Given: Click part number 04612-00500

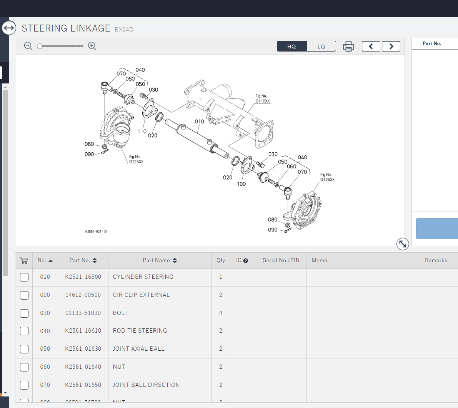Looking at the screenshot, I should pyautogui.click(x=83, y=295).
